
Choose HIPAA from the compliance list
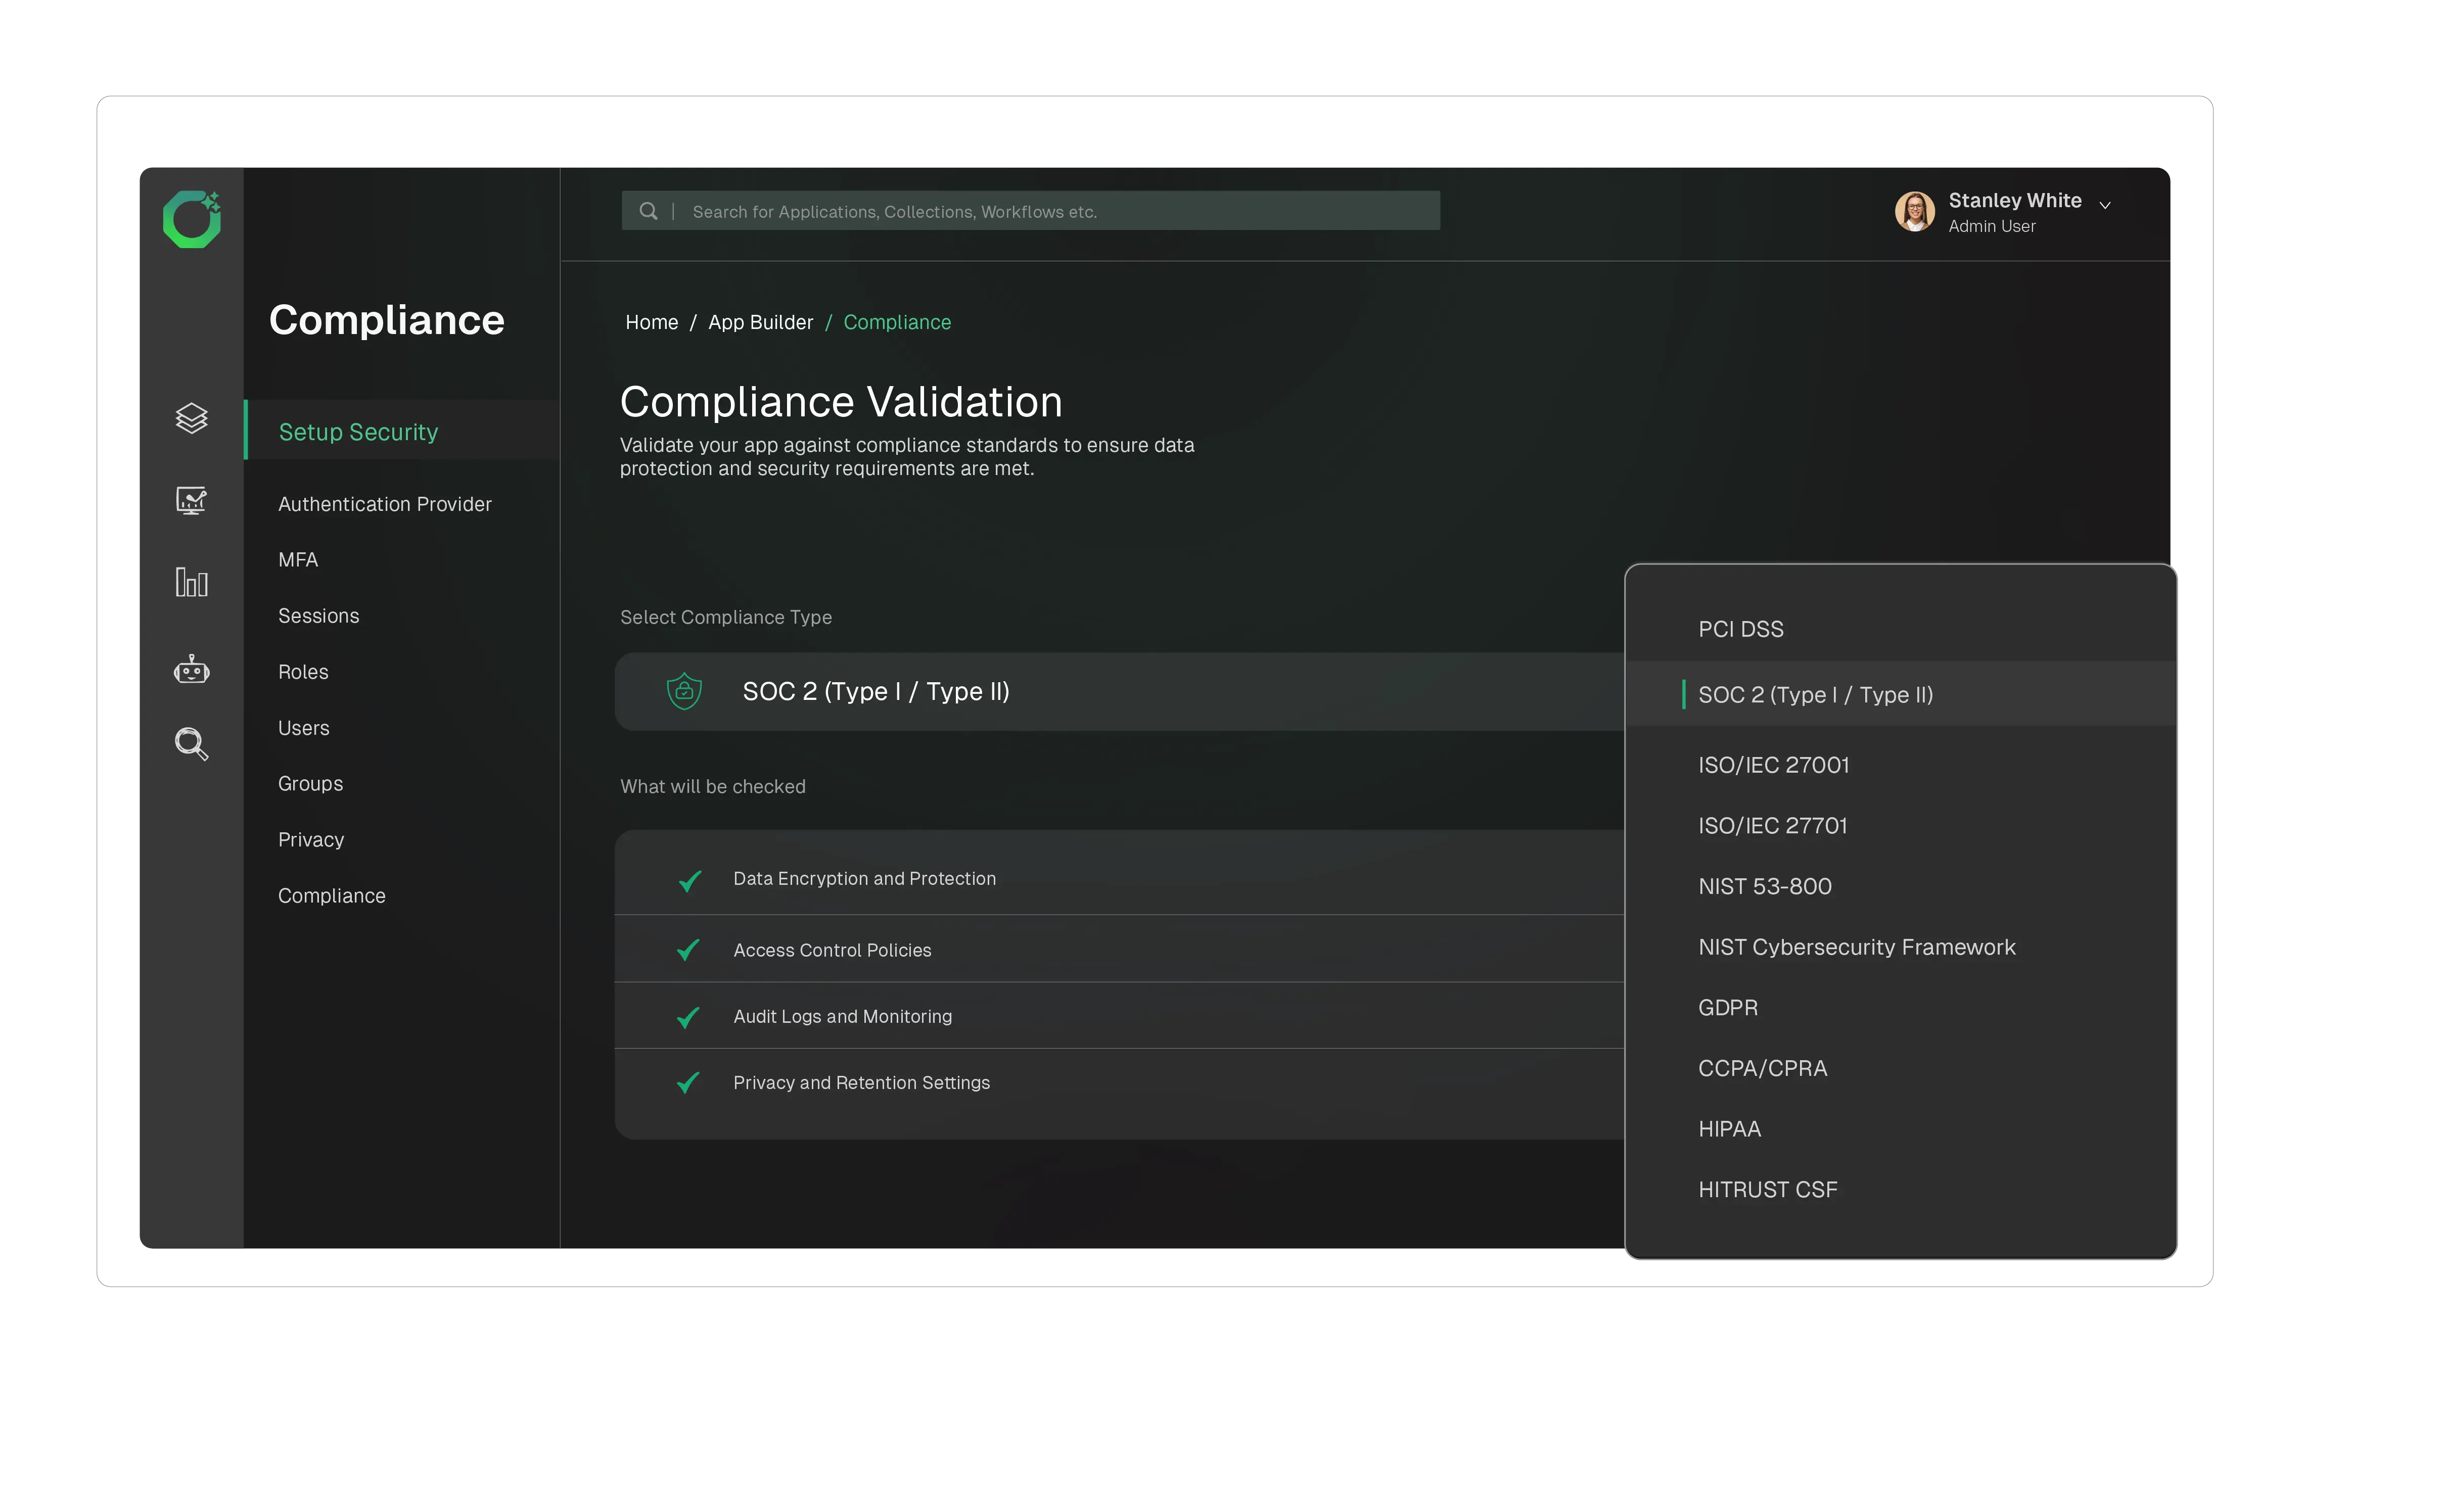pyautogui.click(x=1729, y=1129)
